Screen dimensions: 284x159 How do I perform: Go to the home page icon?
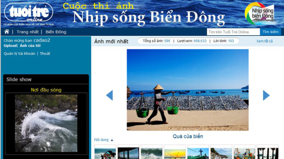pos(7,32)
